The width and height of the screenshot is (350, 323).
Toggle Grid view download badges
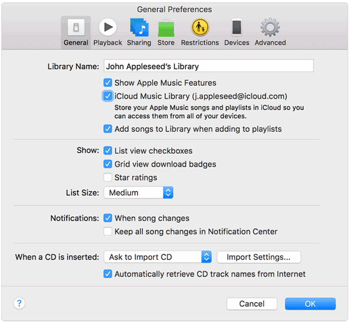pos(107,164)
